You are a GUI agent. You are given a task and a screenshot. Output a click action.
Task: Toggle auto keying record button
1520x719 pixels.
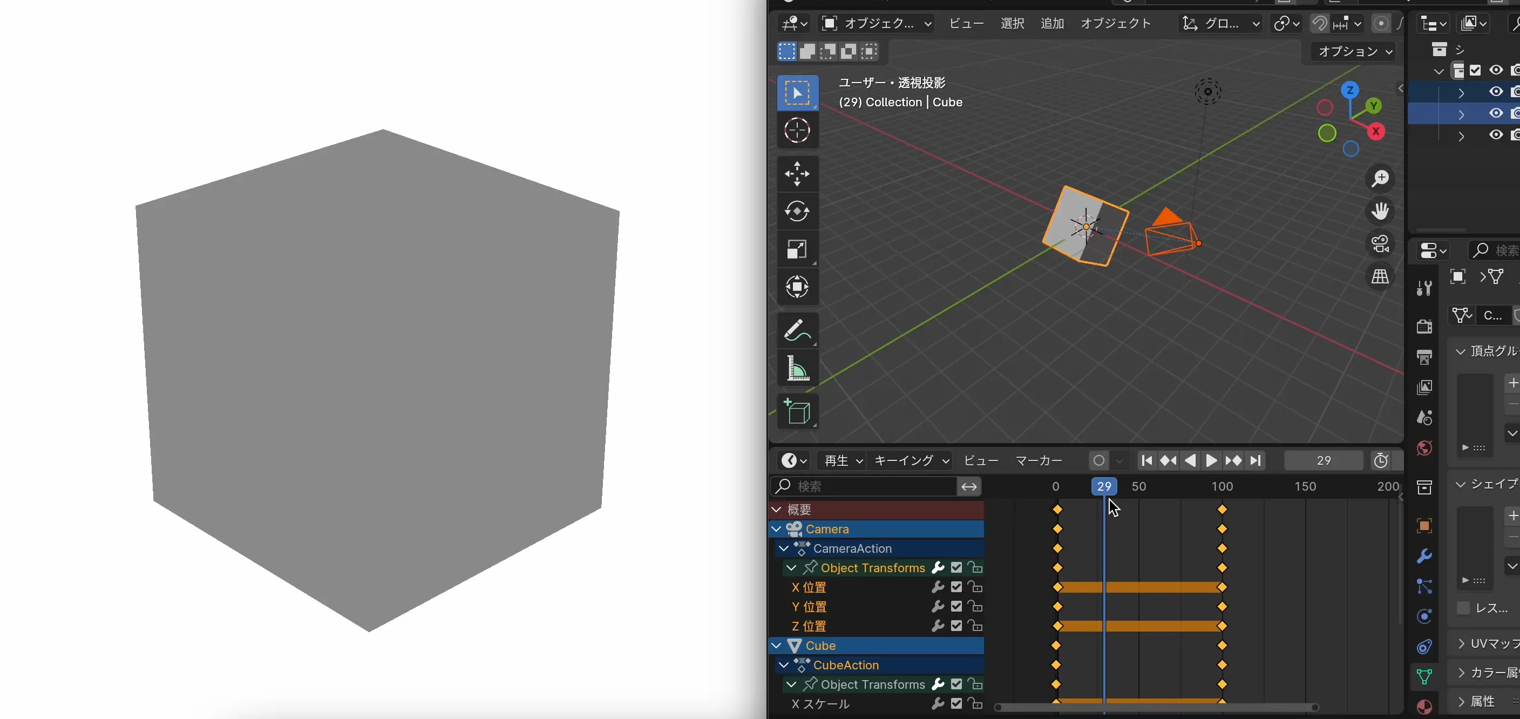[1098, 460]
